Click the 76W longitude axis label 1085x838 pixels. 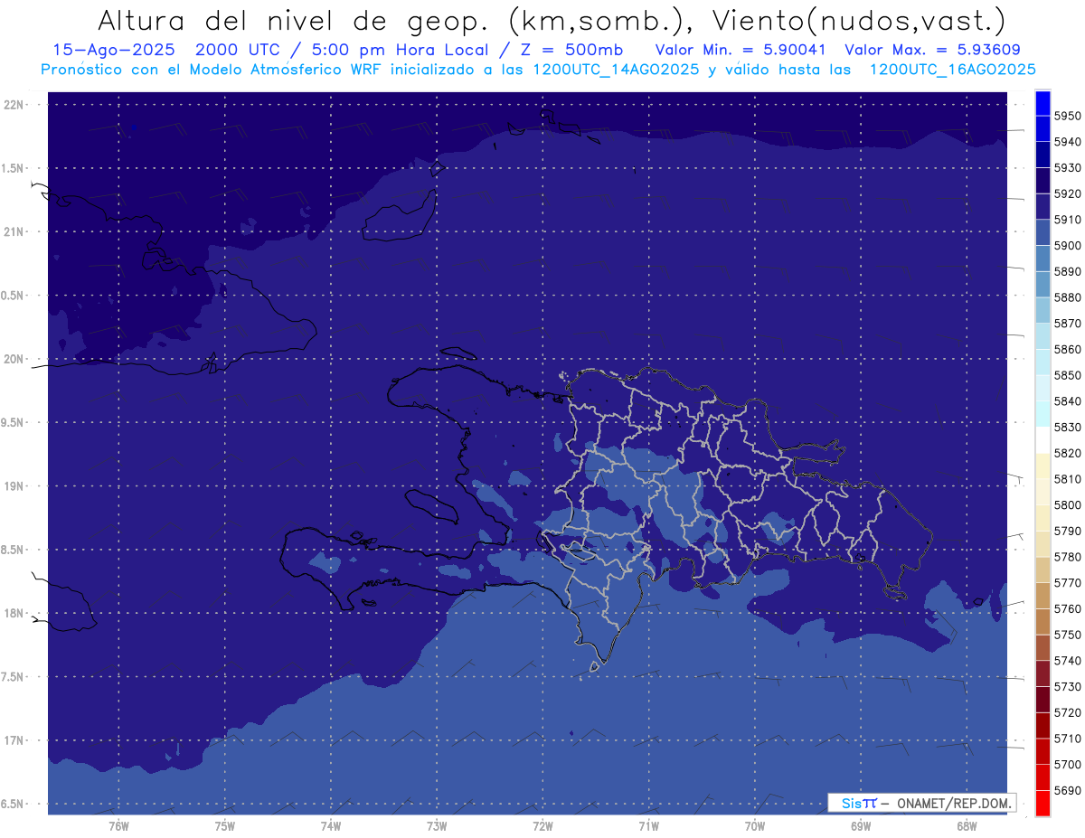tap(118, 825)
